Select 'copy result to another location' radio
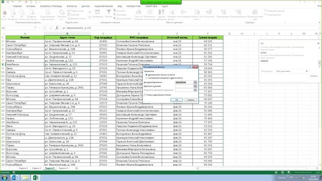322x181 pixels. (146, 78)
